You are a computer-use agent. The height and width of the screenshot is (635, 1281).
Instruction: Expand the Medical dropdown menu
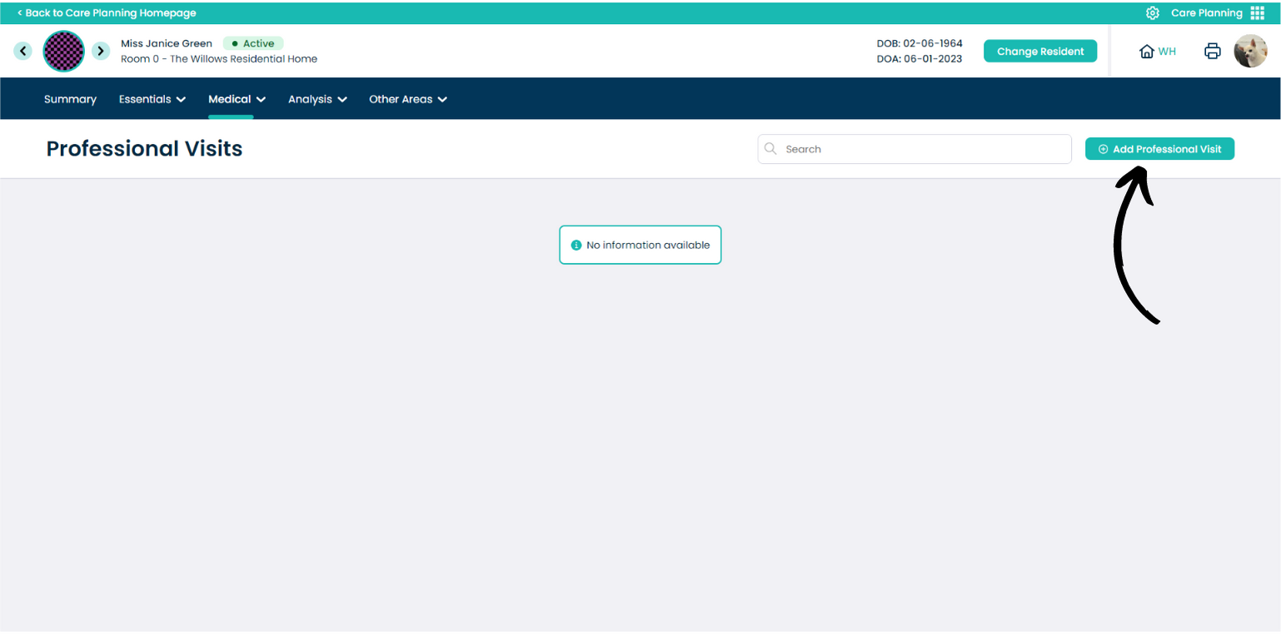237,99
